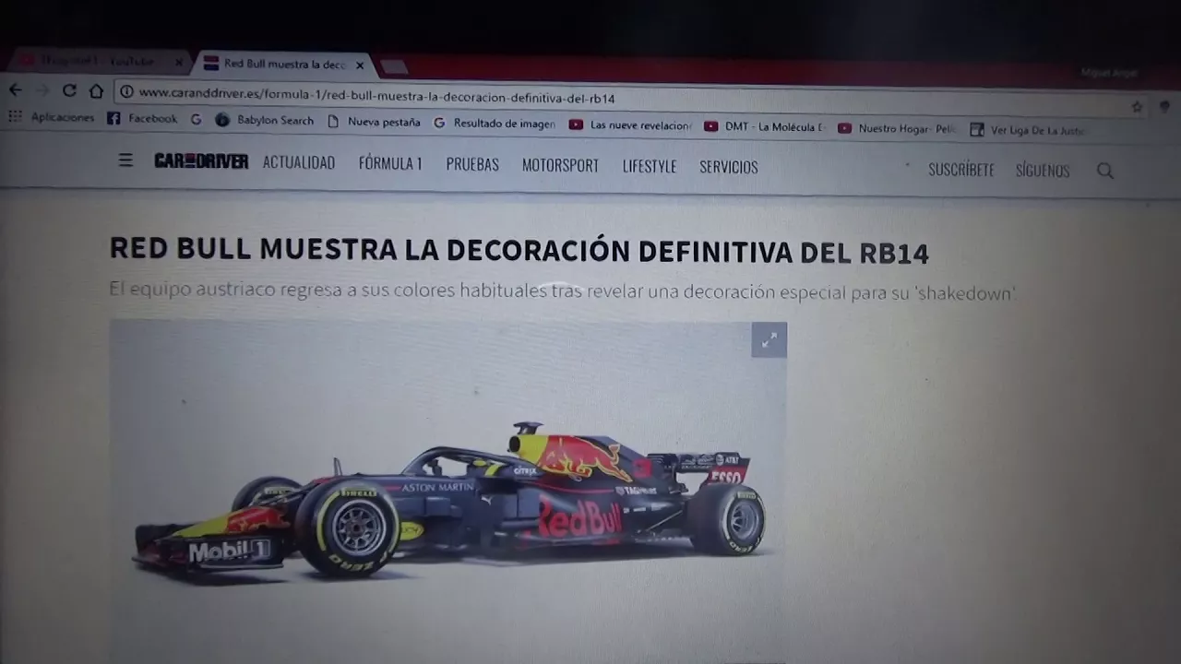Open the Nueva pestaña bookmark
The image size is (1181, 664).
tap(374, 122)
